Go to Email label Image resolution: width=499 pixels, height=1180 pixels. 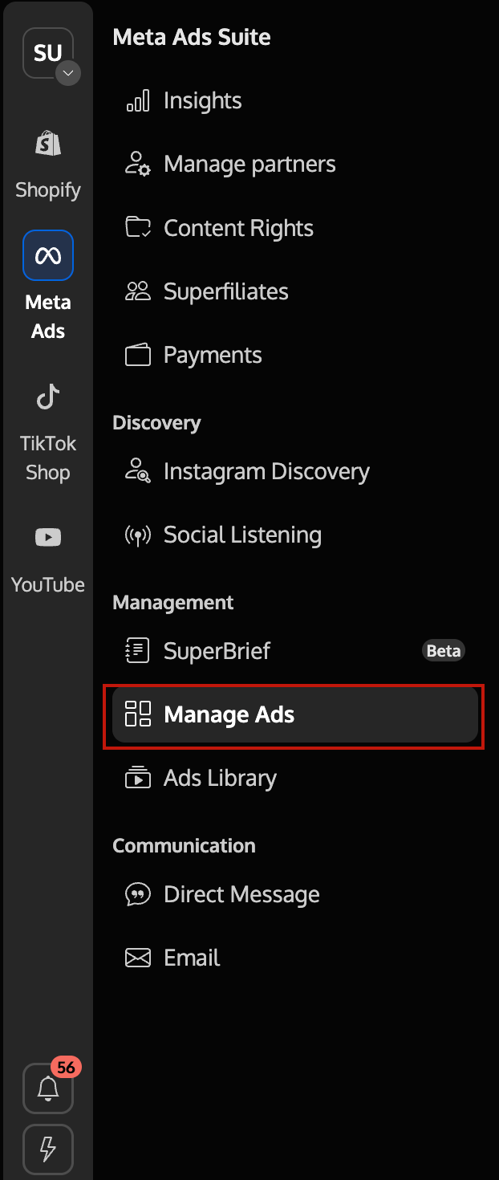[192, 958]
